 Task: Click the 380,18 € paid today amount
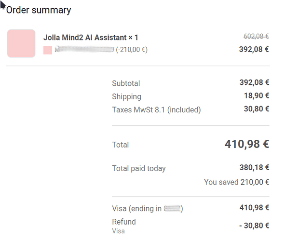pyautogui.click(x=254, y=167)
